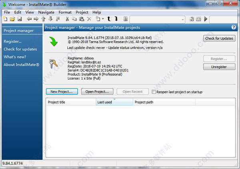Click the New Project... button
The height and width of the screenshot is (169, 240).
[x=62, y=92]
